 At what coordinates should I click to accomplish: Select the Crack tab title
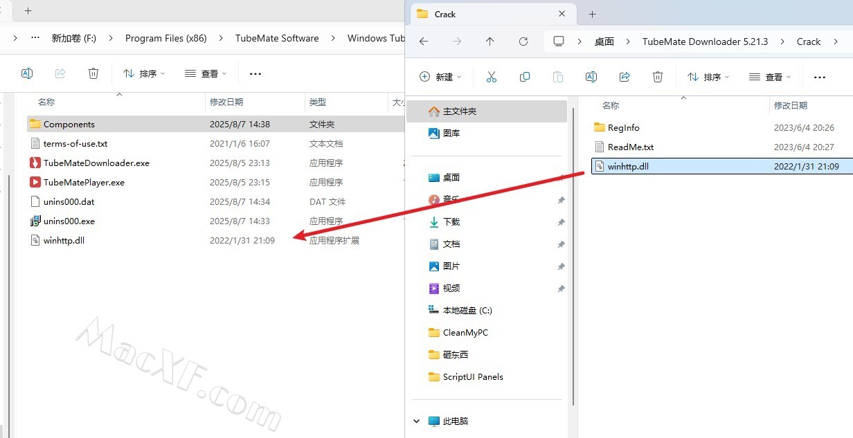tap(445, 14)
